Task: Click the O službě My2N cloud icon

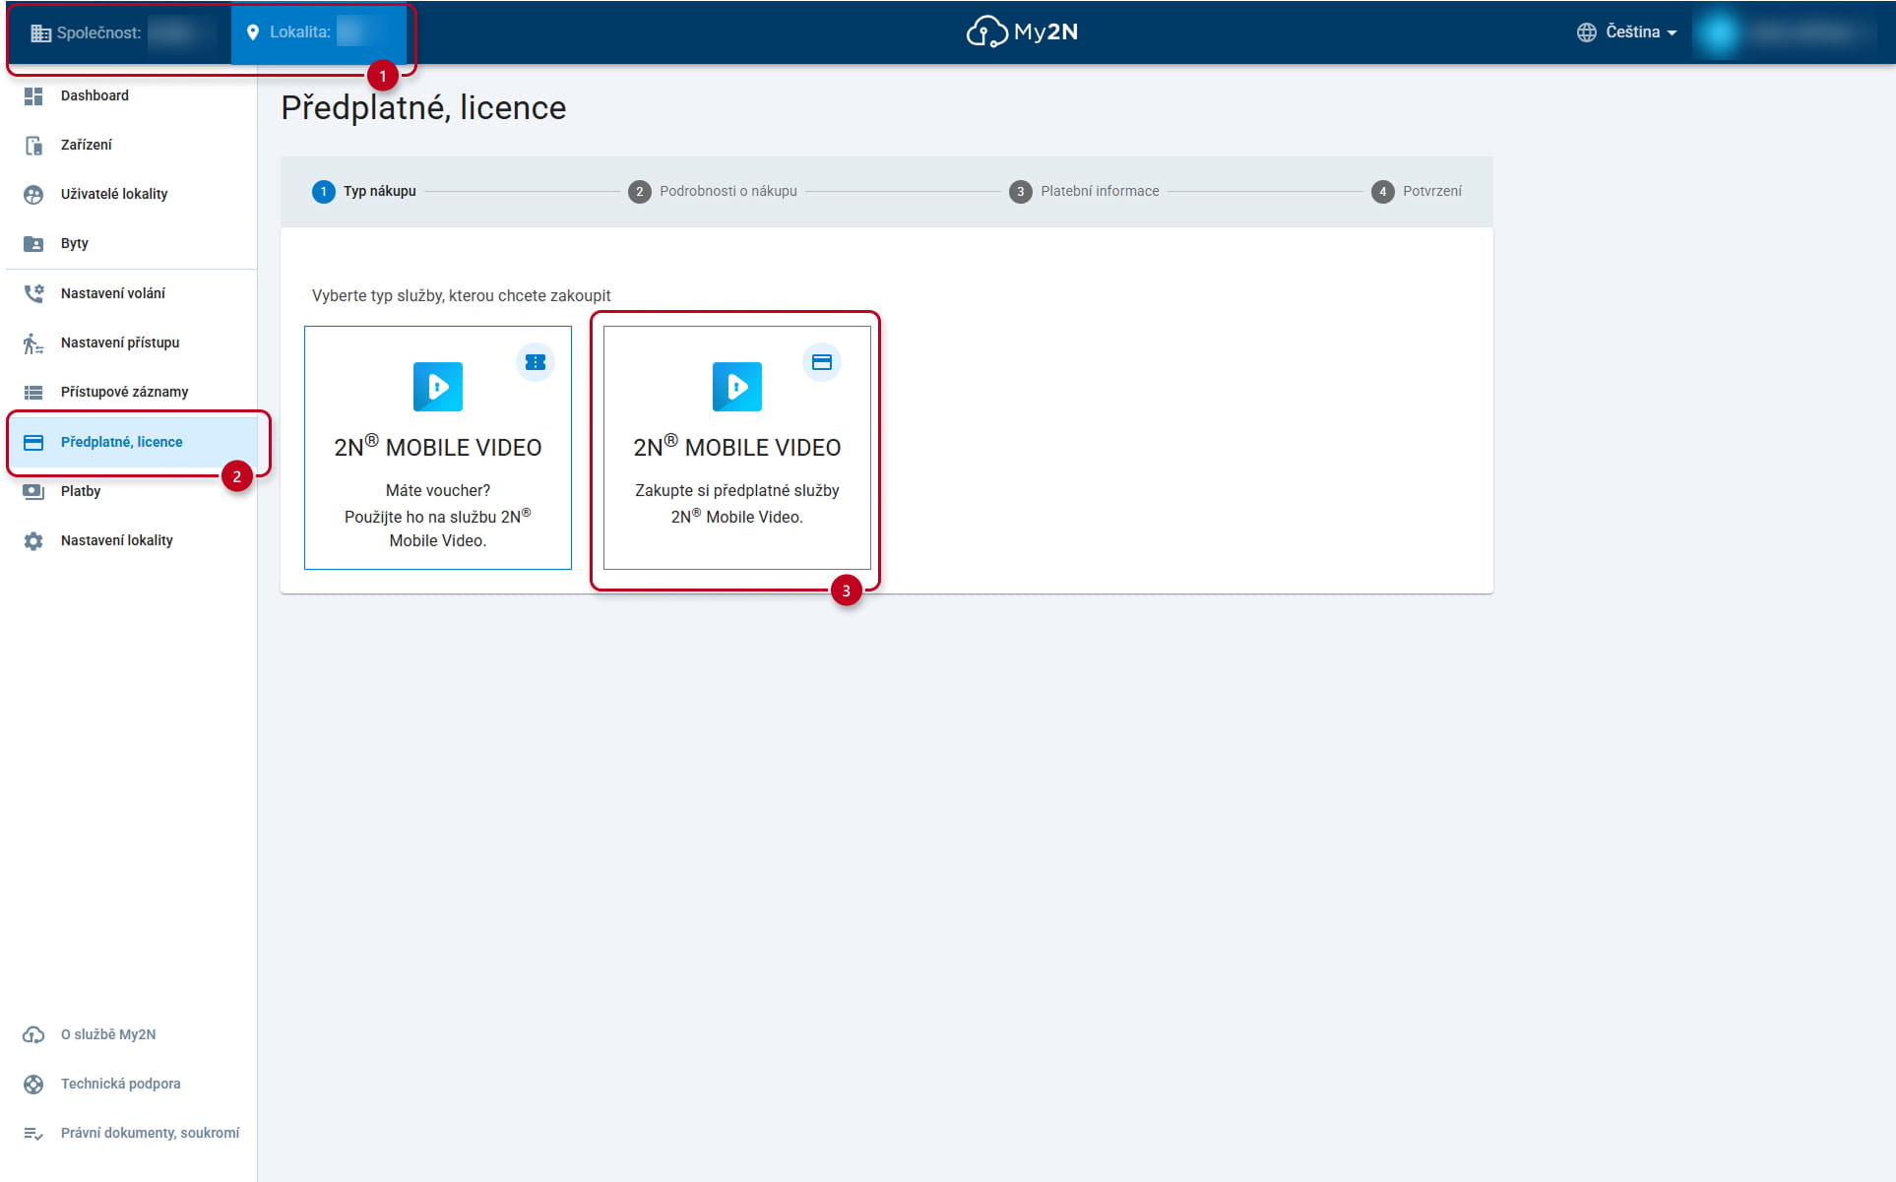Action: click(33, 1034)
